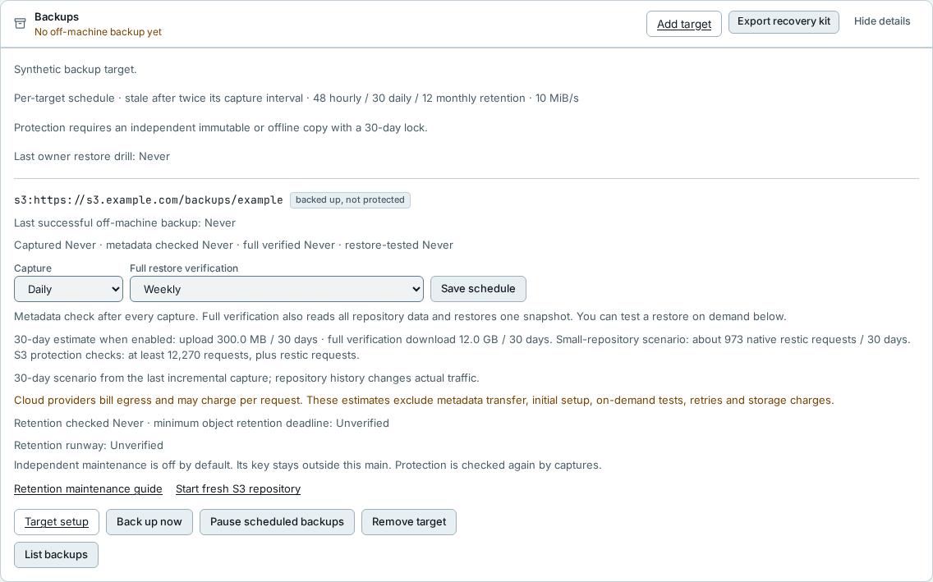933x582 pixels.
Task: Click the 'backed up, not protected' badge
Action: click(350, 199)
